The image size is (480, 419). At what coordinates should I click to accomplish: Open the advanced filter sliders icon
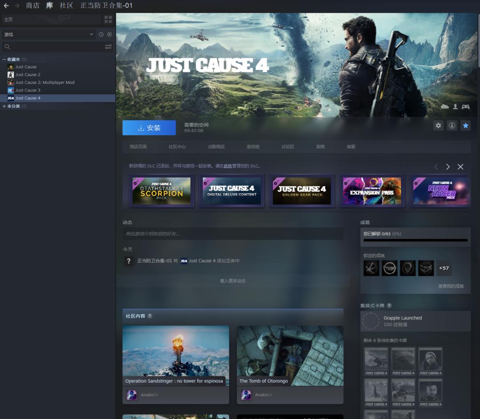pos(108,47)
